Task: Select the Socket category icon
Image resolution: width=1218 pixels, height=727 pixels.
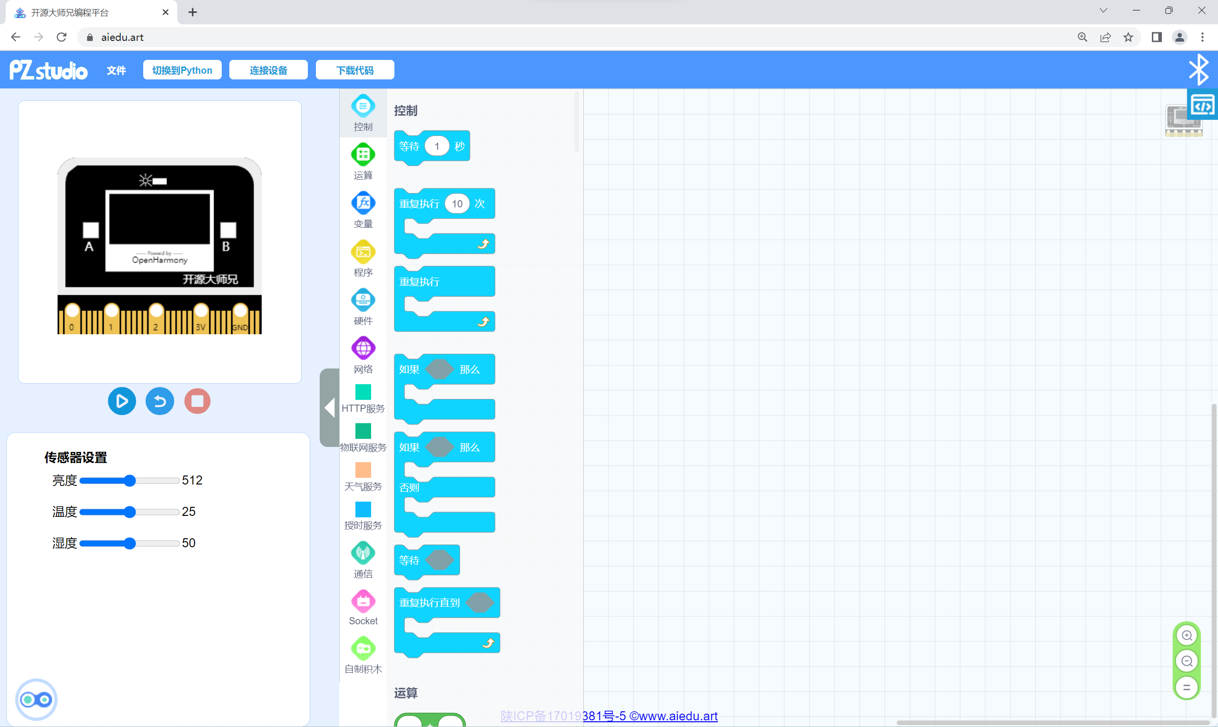Action: coord(363,601)
